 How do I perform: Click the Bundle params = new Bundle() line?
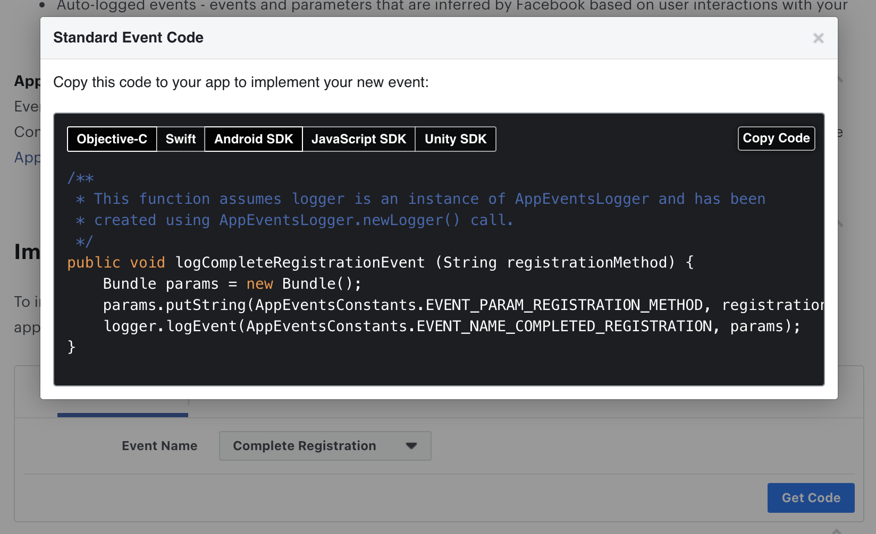(x=232, y=284)
